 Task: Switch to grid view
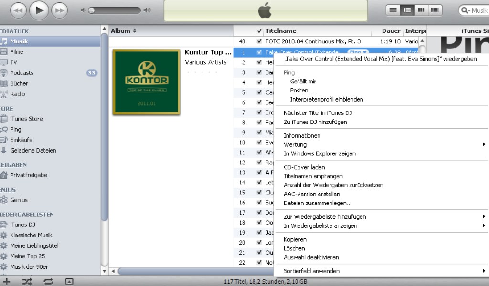(x=421, y=10)
